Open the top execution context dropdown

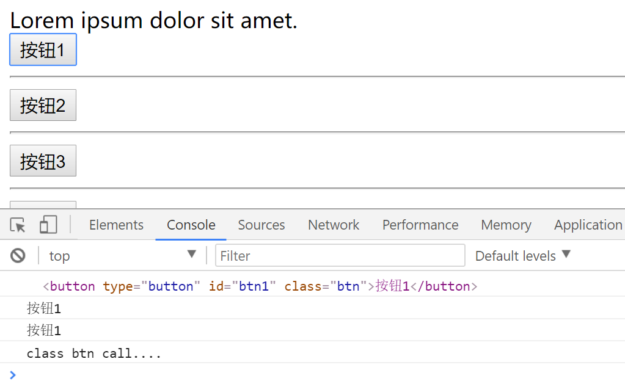point(122,256)
